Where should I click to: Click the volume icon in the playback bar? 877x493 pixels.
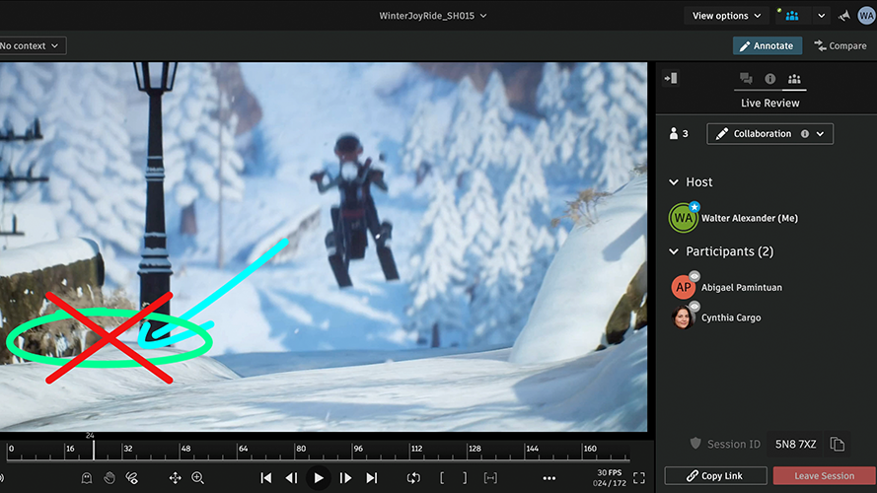point(2,478)
